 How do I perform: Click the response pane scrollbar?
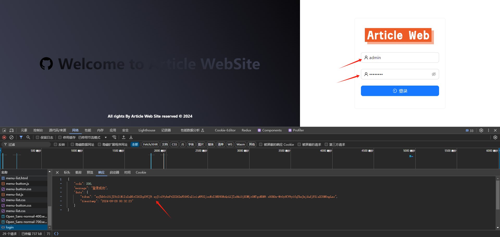pyautogui.click(x=498, y=195)
